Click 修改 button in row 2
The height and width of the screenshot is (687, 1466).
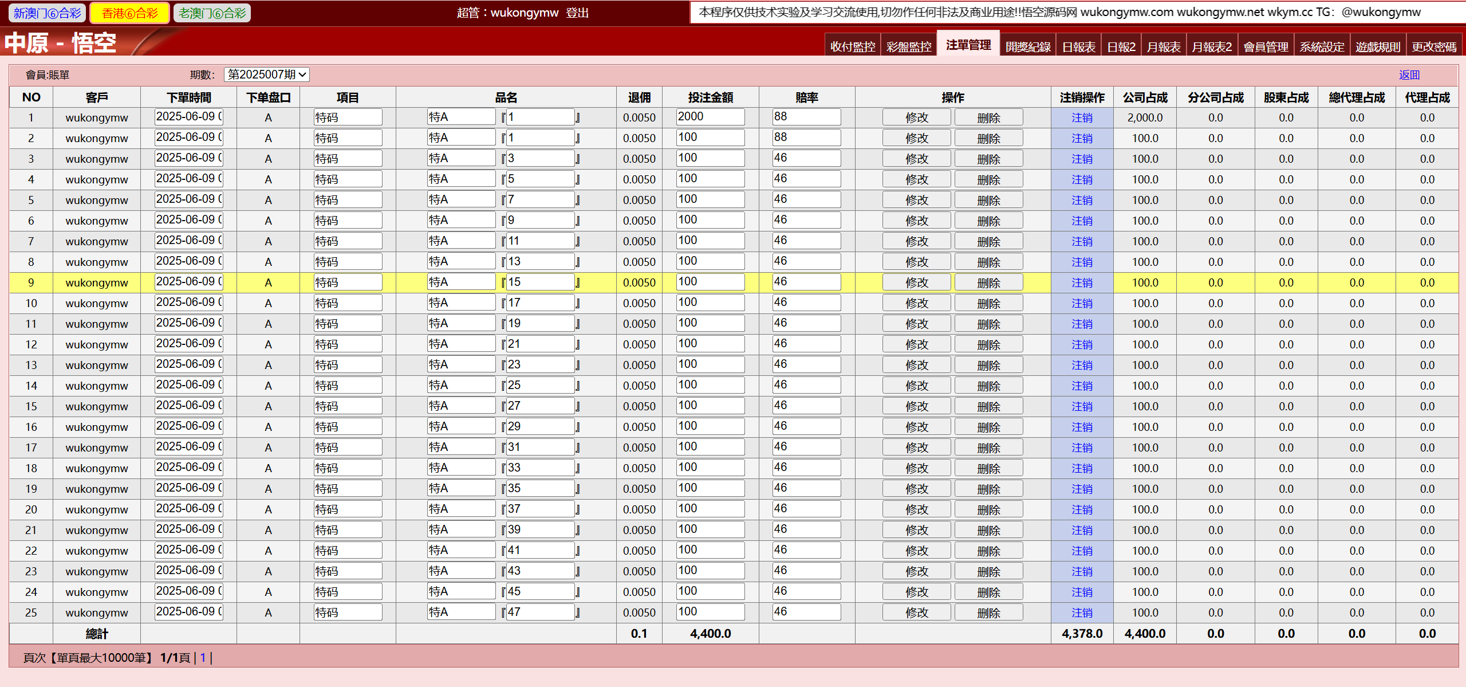tap(916, 138)
